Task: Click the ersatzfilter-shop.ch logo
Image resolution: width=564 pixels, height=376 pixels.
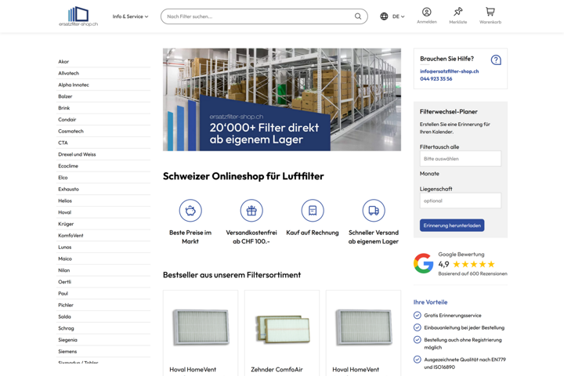Action: 78,16
